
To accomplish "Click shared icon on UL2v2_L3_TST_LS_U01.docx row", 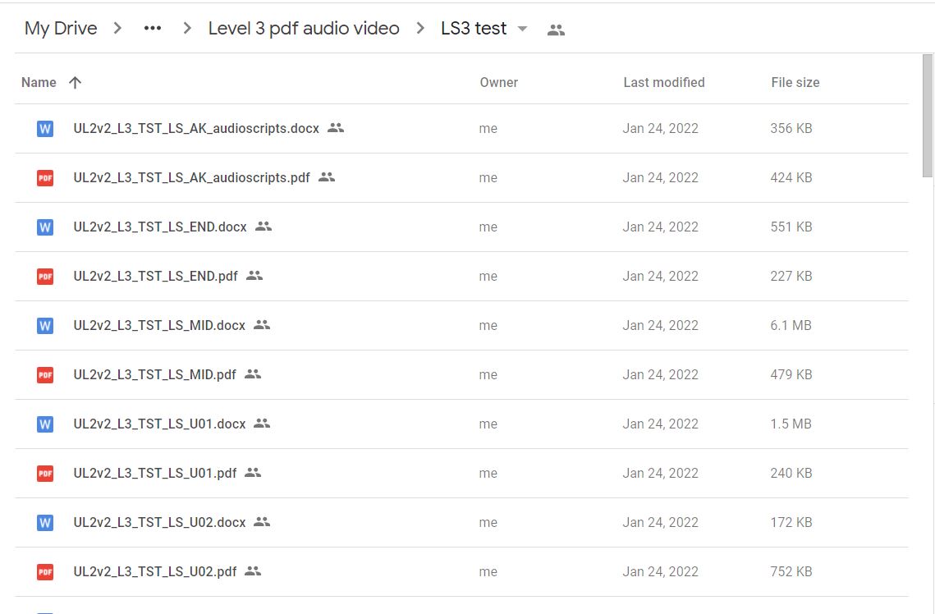I will tap(262, 424).
